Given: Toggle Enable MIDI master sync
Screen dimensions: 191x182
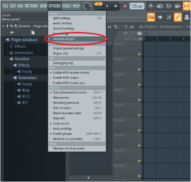Looking at the screenshot, I should (x=77, y=83).
